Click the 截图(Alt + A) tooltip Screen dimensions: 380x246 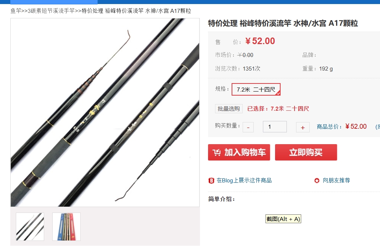pyautogui.click(x=283, y=219)
